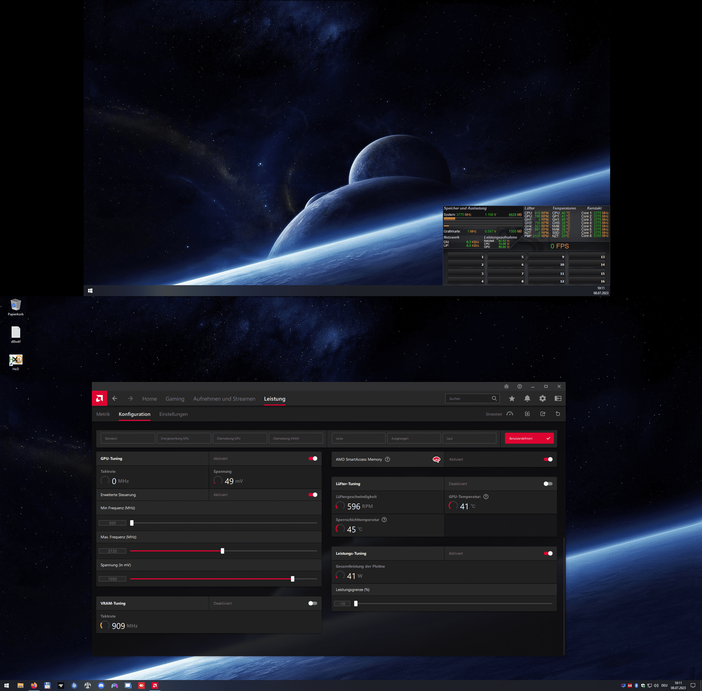The image size is (702, 691).
Task: Click button 16 in the monitoring gadget
Action: (x=587, y=281)
